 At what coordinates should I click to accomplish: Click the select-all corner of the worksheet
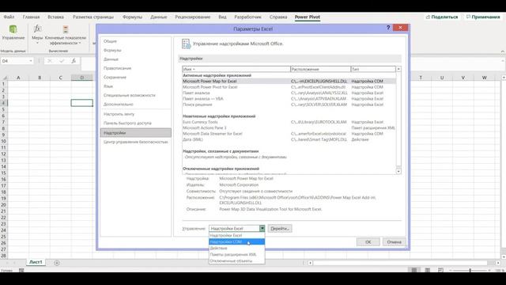pyautogui.click(x=4, y=78)
